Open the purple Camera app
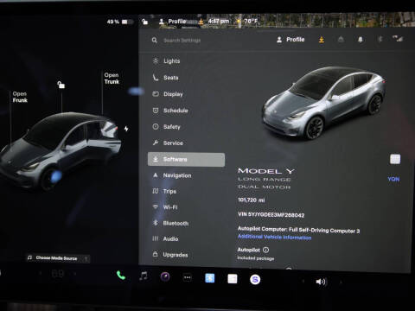The width and height of the screenshot is (415, 311). (165, 276)
